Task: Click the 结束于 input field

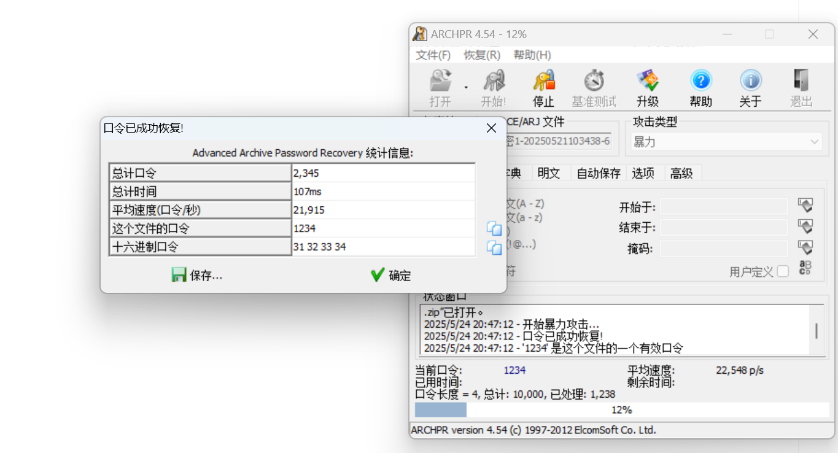Action: (724, 228)
